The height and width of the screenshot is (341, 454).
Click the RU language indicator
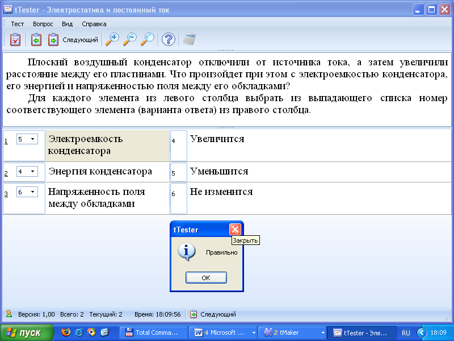tap(406, 333)
